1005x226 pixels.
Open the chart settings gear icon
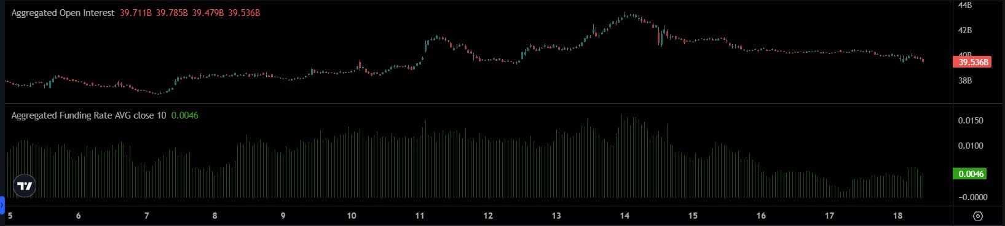tap(978, 216)
